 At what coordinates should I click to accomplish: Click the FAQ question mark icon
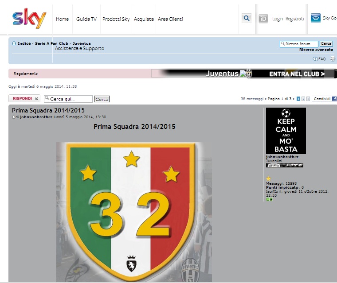pos(315,58)
